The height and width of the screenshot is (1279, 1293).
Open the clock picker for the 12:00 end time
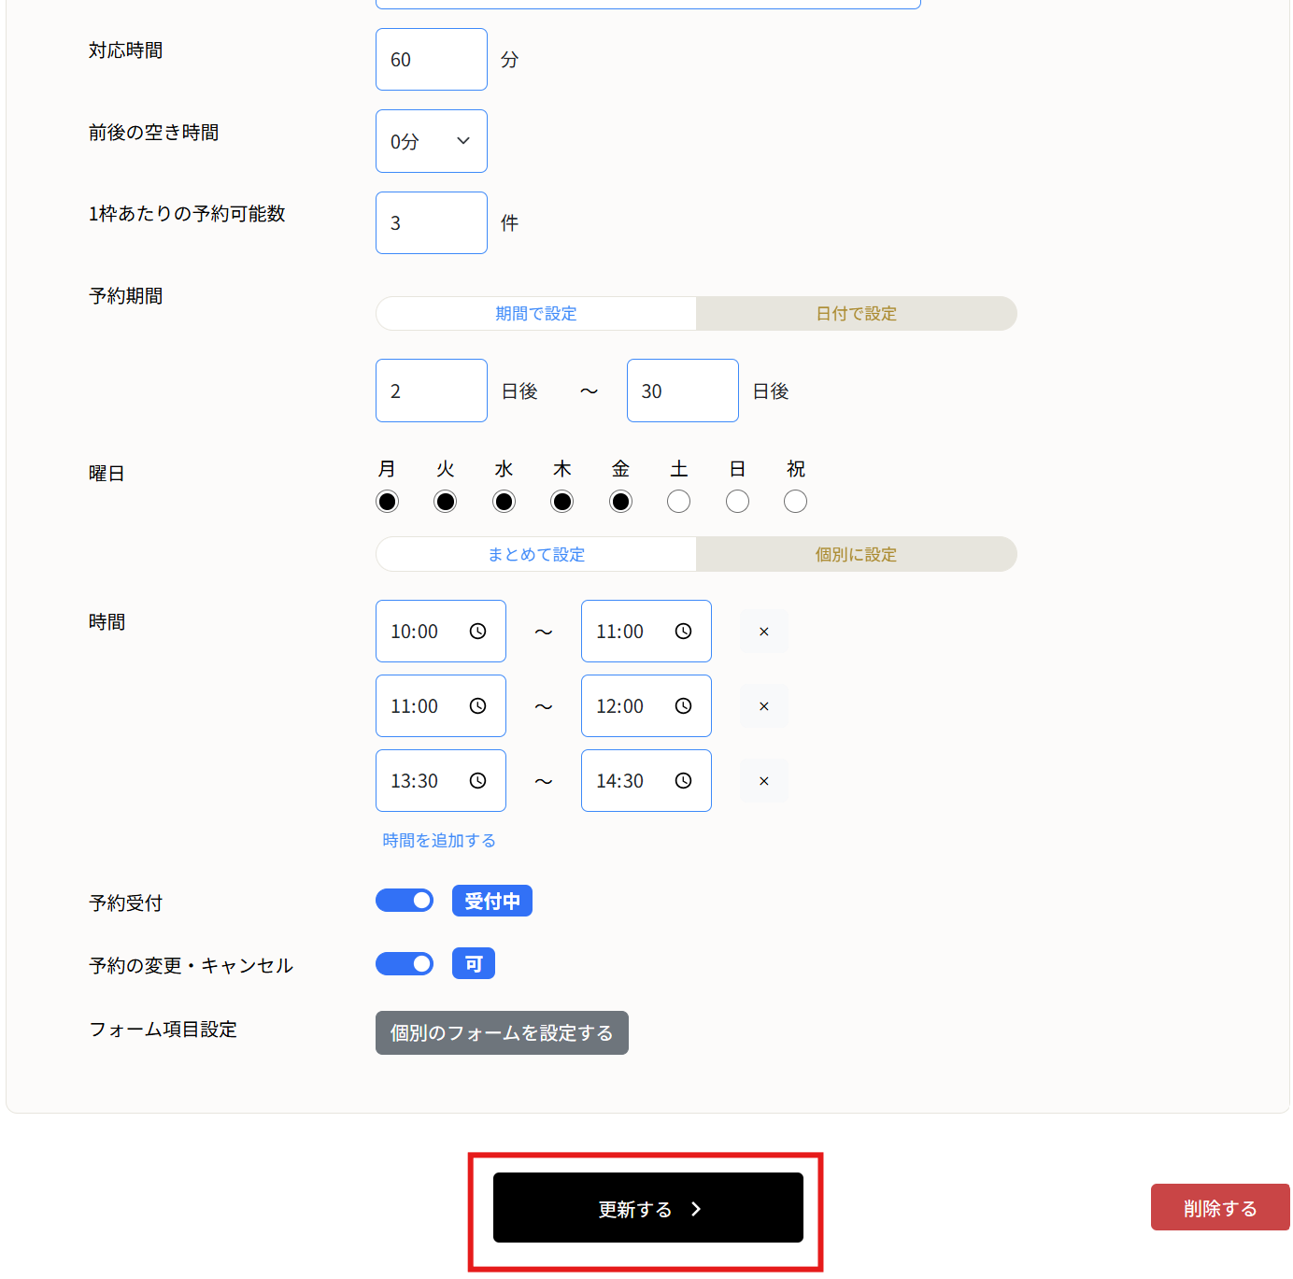tap(684, 705)
